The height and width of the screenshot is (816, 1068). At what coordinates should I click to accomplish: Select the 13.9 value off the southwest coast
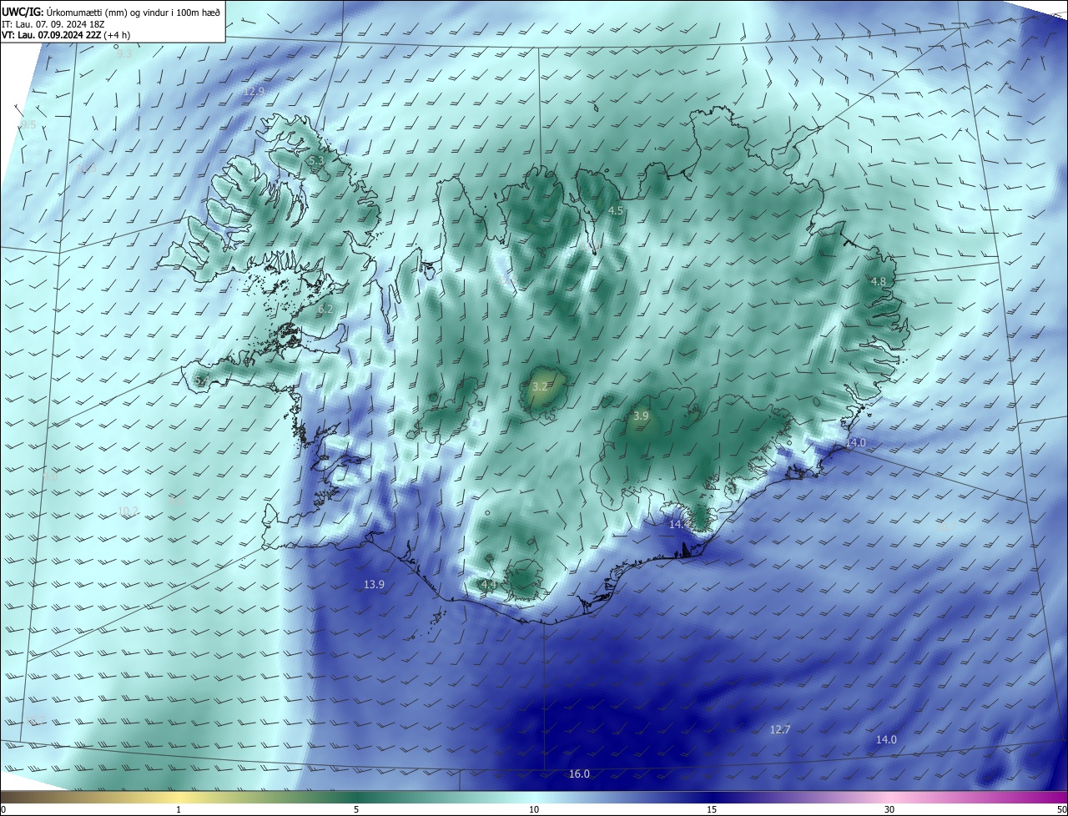pyautogui.click(x=374, y=585)
